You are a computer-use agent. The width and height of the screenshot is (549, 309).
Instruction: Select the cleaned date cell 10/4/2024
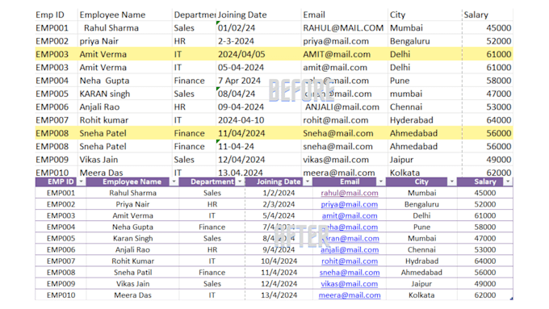[x=279, y=261]
